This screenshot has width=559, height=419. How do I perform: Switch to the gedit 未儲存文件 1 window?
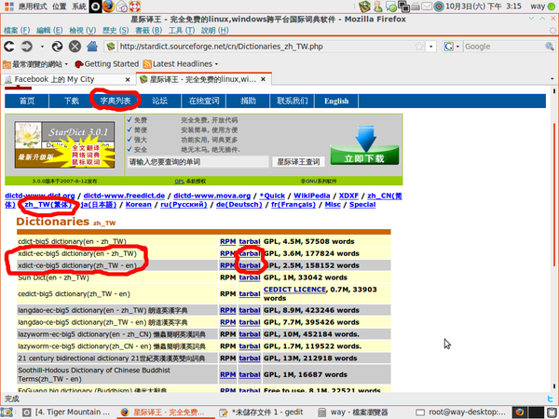coord(261,412)
